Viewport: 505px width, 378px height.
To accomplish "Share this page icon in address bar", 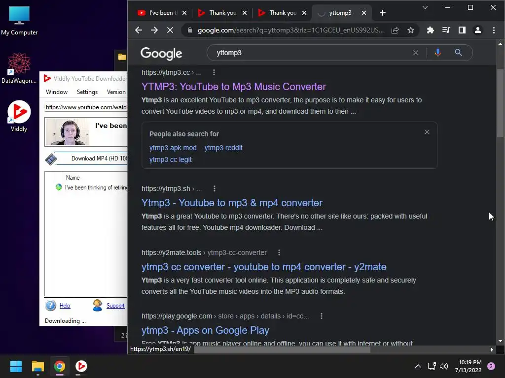I will (395, 30).
